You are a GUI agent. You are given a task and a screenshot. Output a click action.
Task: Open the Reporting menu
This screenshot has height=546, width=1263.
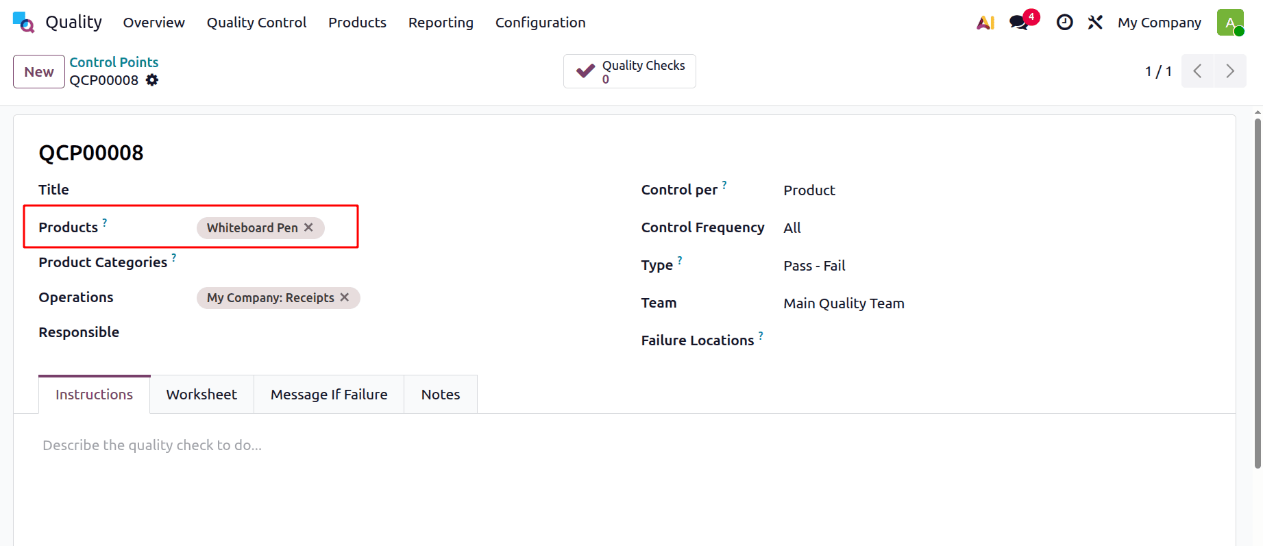[x=441, y=23]
